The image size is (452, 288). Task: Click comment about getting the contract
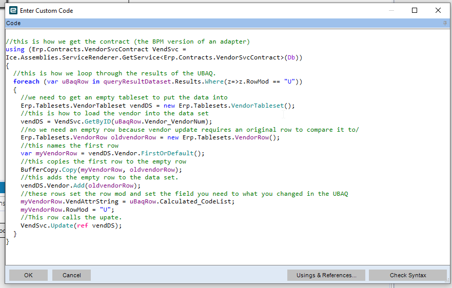point(128,42)
